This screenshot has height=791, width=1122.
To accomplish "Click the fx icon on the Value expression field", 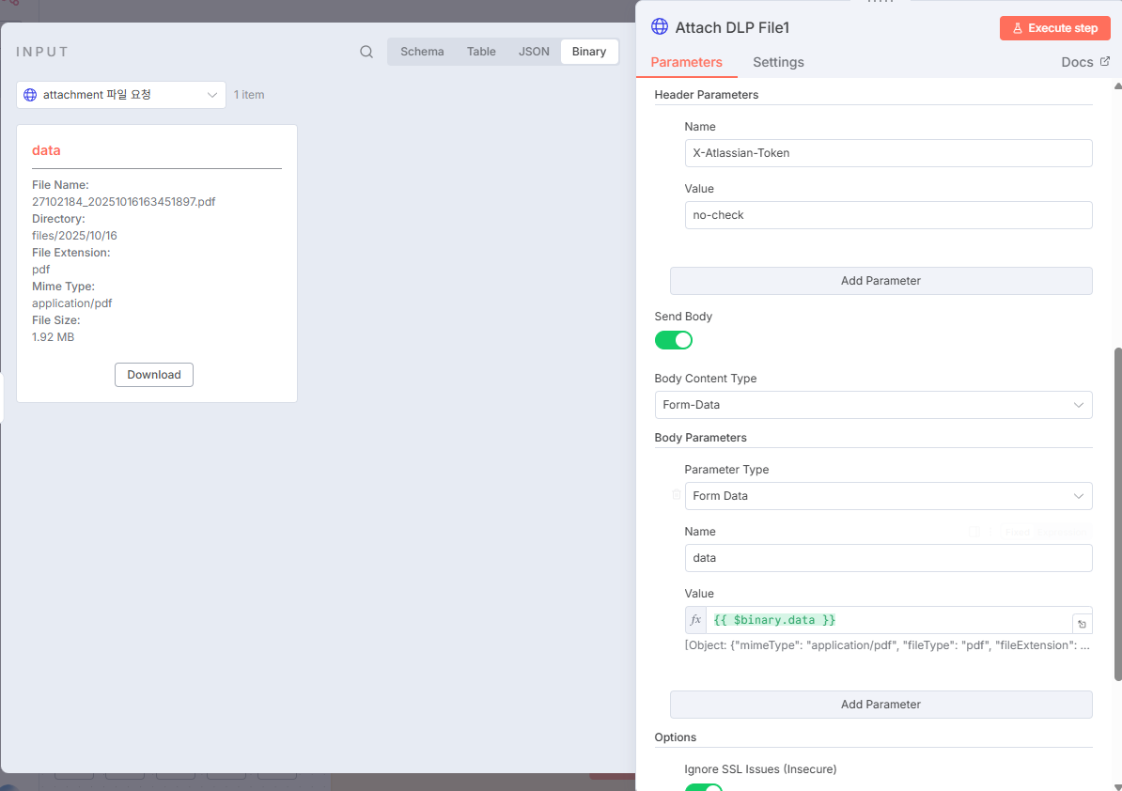I will [x=695, y=619].
